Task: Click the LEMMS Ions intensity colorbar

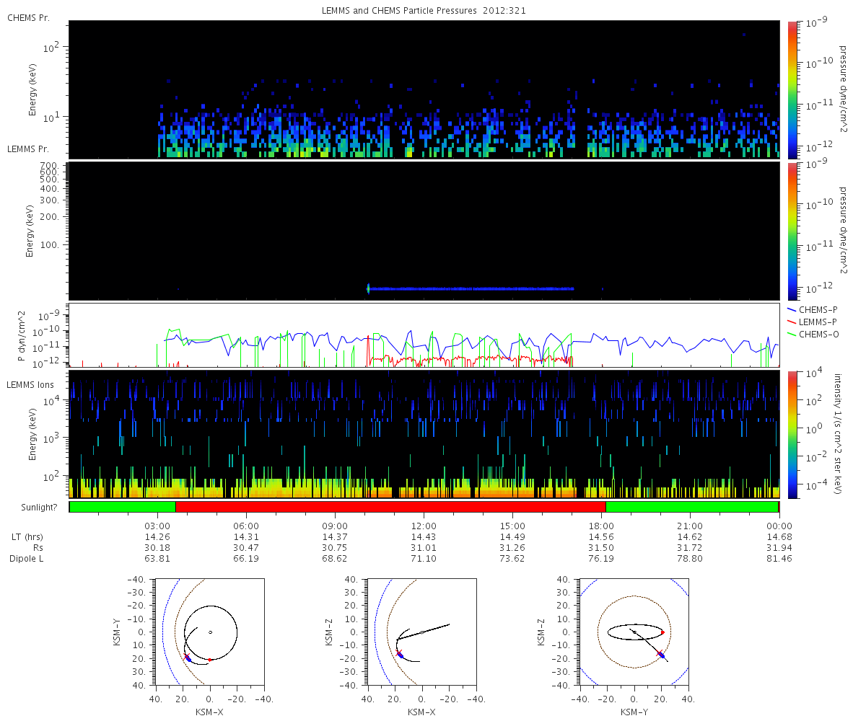Action: coord(792,434)
